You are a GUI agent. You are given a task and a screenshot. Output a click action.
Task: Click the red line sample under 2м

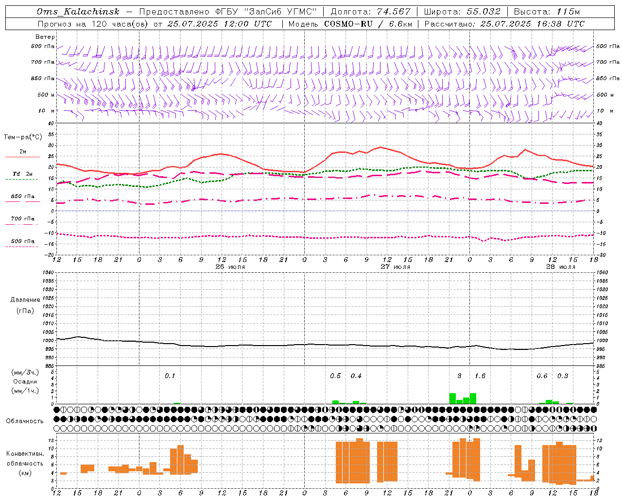(x=22, y=157)
